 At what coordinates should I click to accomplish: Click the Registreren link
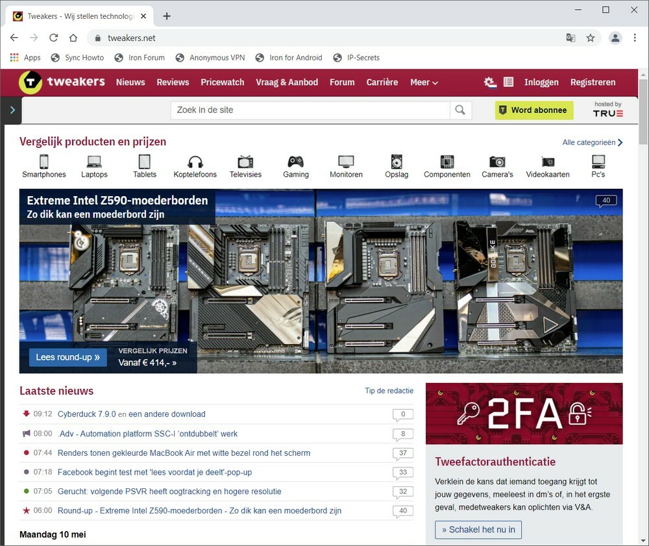tap(593, 82)
